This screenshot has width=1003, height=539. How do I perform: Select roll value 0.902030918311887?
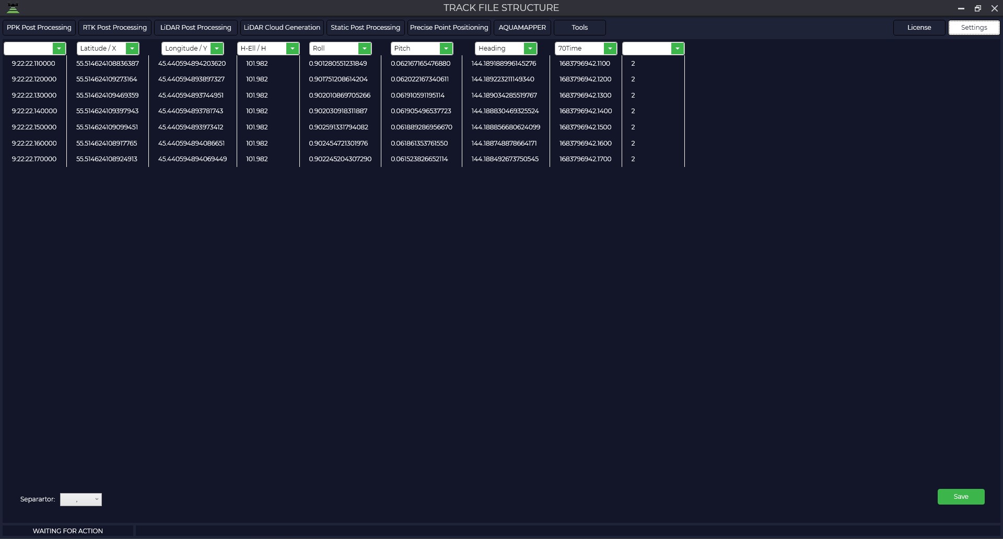338,111
